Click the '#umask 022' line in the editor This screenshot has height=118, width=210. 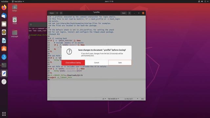point(55,34)
